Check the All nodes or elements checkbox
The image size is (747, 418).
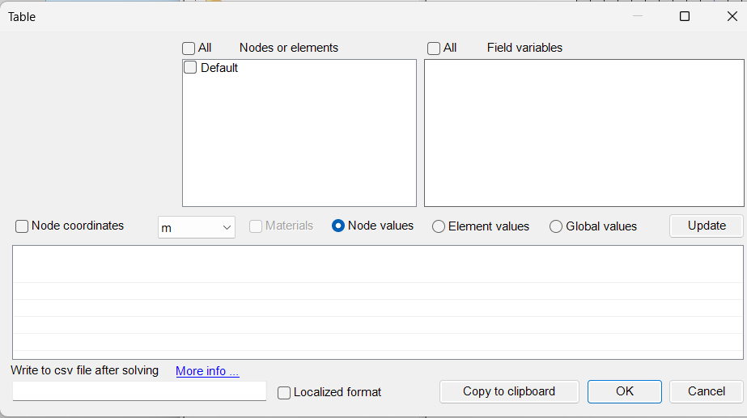pos(189,48)
